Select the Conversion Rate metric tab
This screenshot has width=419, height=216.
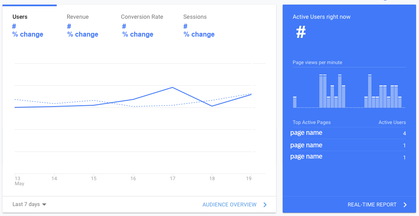[142, 17]
